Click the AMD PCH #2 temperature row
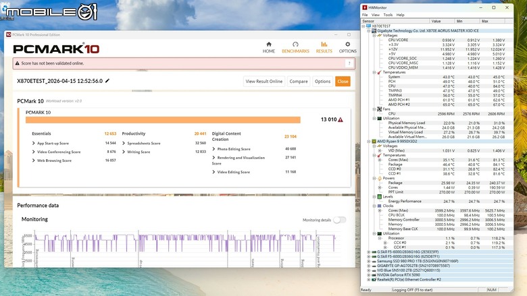The width and height of the screenshot is (527, 296). pos(446,105)
